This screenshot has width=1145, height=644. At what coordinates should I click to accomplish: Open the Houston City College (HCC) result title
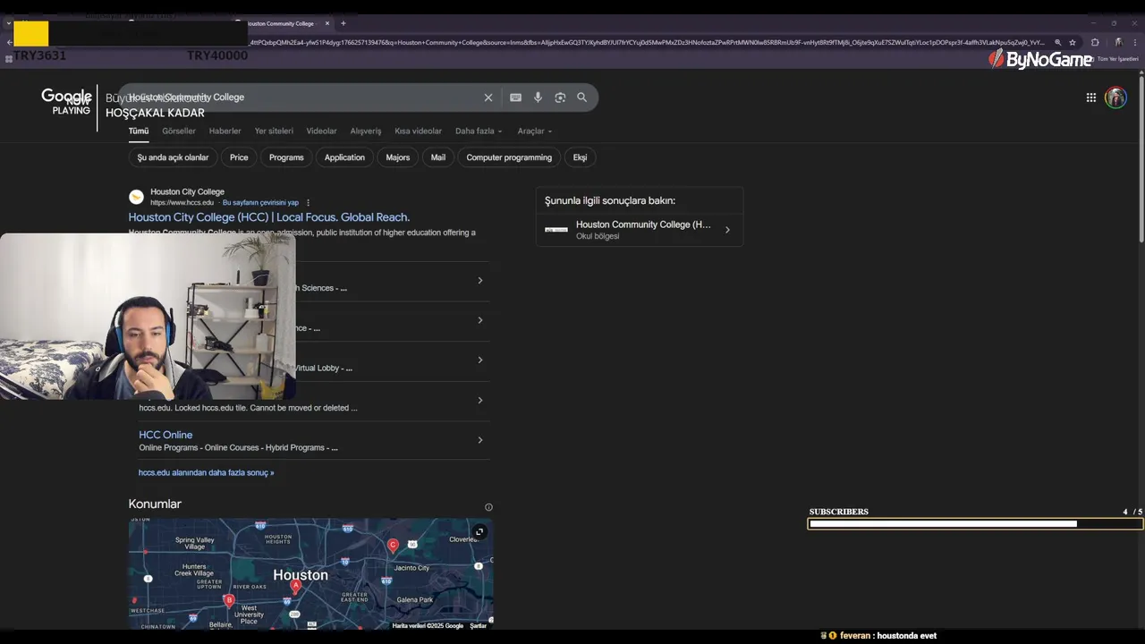coord(269,217)
